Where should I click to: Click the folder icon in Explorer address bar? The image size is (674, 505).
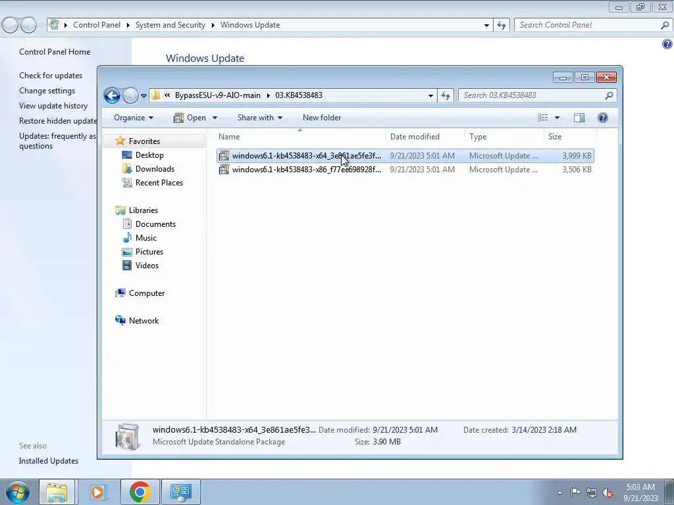tap(155, 95)
